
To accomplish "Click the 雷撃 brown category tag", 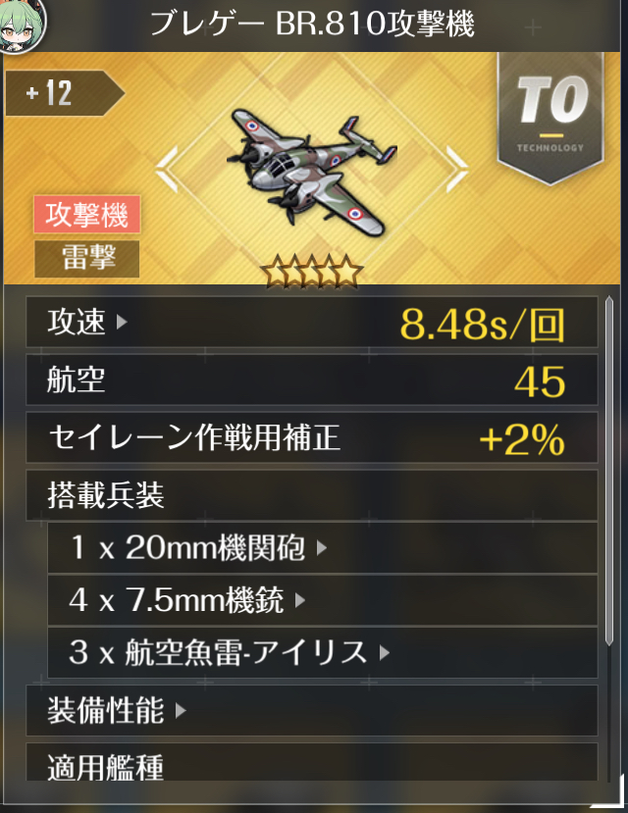I will click(x=86, y=258).
